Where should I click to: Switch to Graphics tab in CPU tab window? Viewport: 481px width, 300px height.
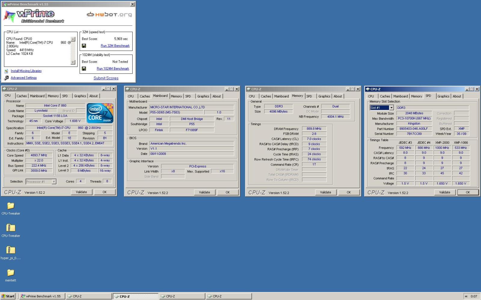pos(80,96)
